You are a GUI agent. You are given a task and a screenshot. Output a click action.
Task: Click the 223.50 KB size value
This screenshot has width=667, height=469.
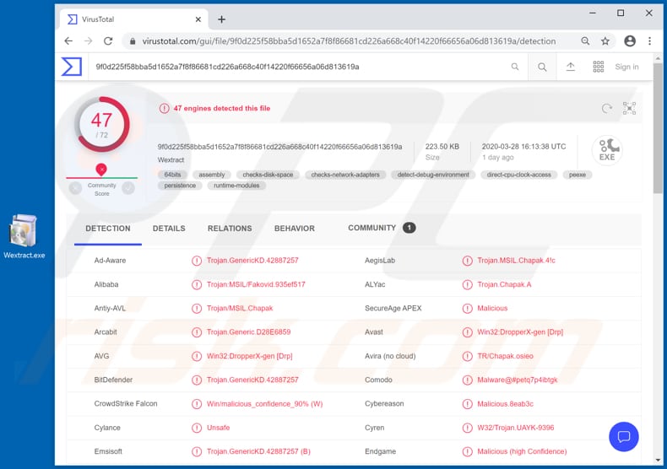click(x=442, y=147)
